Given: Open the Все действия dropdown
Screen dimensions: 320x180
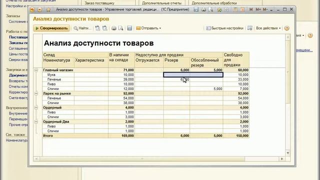Looking at the screenshot, I should click(268, 28).
